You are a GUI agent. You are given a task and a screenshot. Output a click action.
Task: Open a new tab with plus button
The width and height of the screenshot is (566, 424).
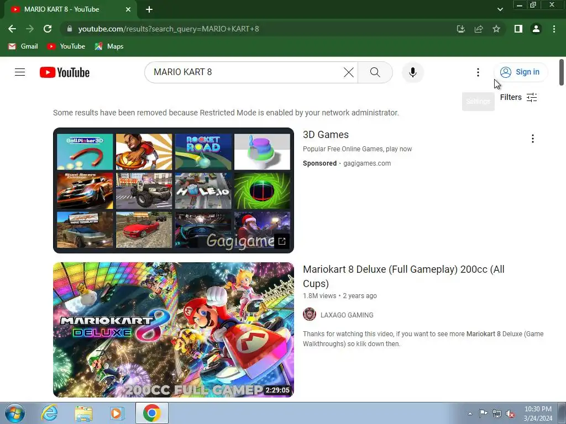[x=149, y=9]
